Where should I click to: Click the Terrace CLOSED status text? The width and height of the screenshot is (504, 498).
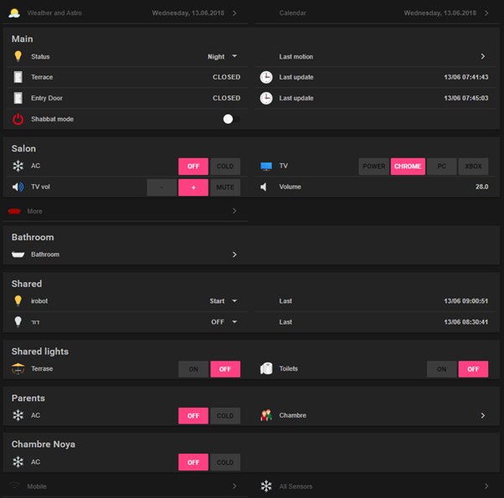pos(226,77)
